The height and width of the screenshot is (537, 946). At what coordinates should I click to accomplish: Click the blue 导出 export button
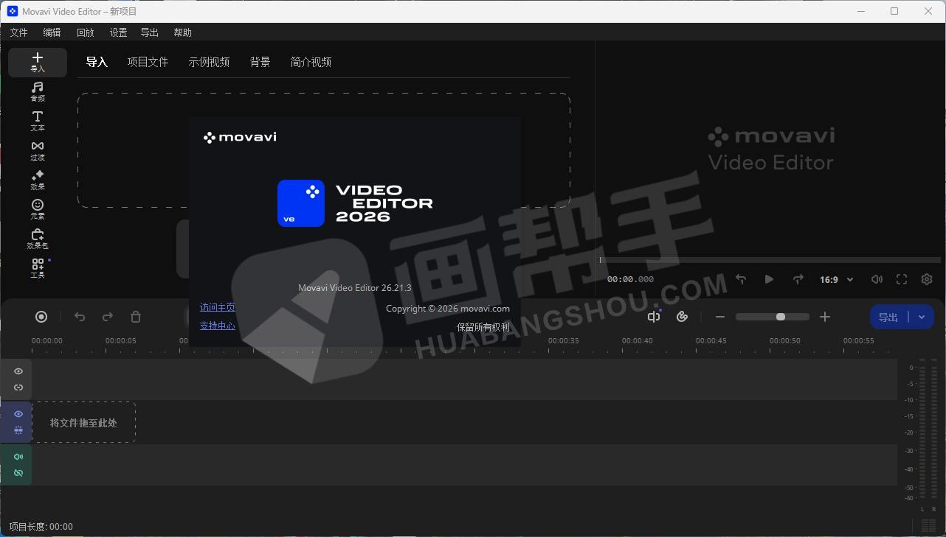pos(888,317)
